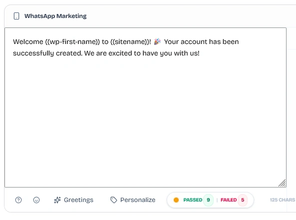Click the Personalize tag icon

point(114,200)
